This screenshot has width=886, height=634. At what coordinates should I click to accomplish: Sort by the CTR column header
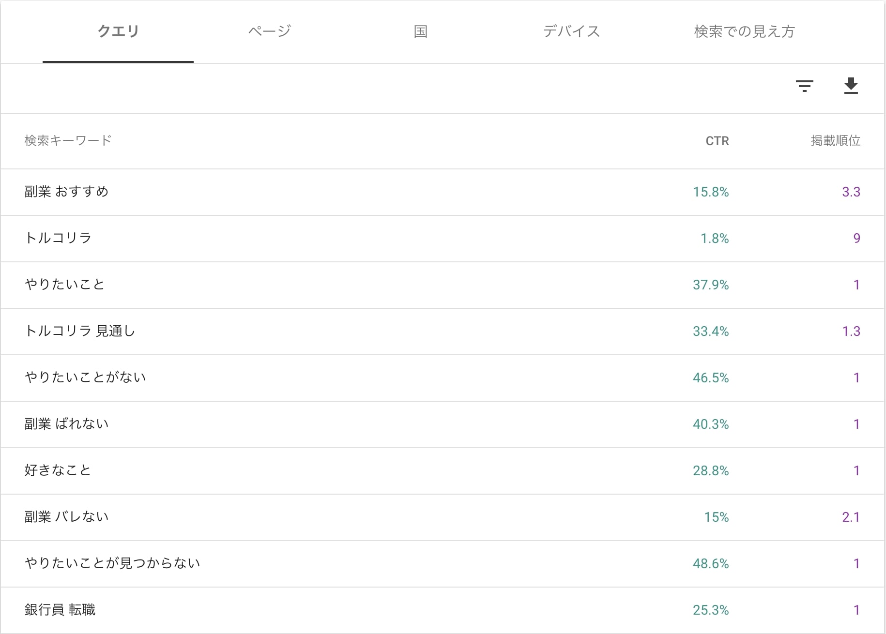(x=717, y=141)
